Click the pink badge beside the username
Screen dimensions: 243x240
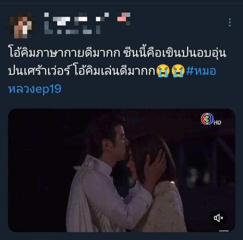124,19
